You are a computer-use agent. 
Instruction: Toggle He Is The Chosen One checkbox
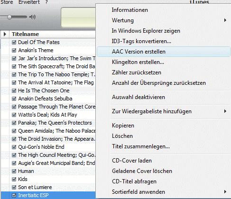point(14,90)
